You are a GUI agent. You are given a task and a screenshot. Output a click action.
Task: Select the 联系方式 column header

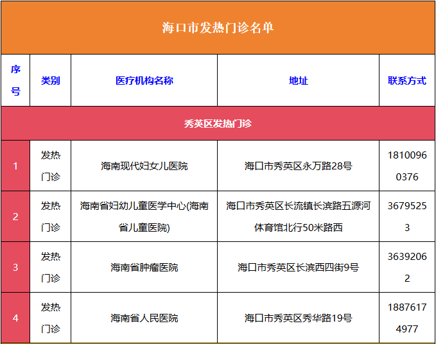407,81
